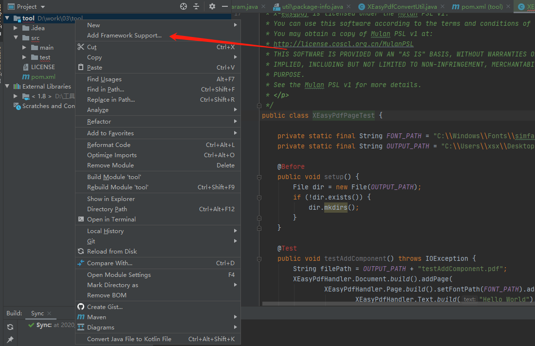Expand the .idea folder
The width and height of the screenshot is (535, 346).
[x=16, y=28]
